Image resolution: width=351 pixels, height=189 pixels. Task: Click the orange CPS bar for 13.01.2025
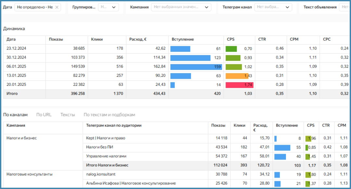(x=237, y=76)
